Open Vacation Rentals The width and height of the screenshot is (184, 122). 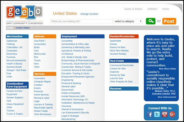[118, 54]
